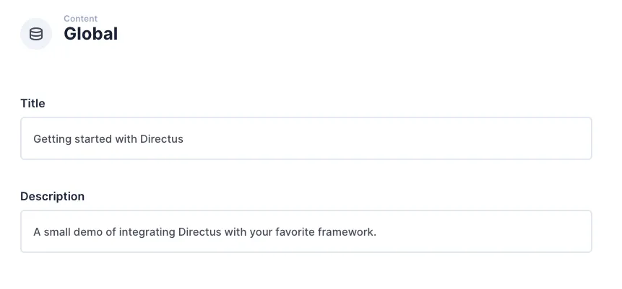The image size is (622, 289).
Task: Focus the Description input field
Action: (x=306, y=231)
